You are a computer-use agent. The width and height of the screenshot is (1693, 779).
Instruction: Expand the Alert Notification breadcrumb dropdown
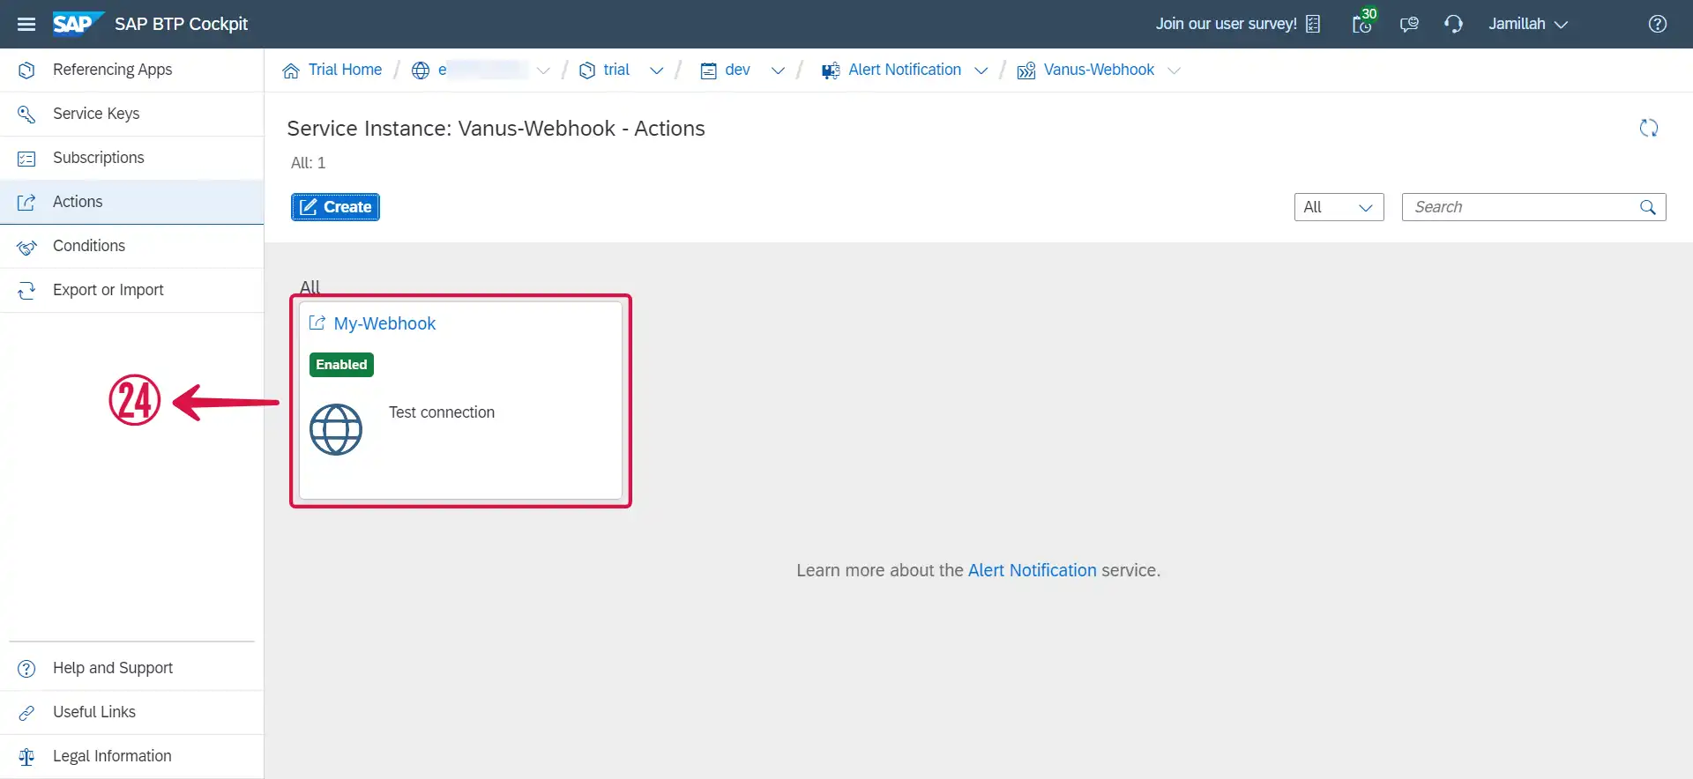981,70
